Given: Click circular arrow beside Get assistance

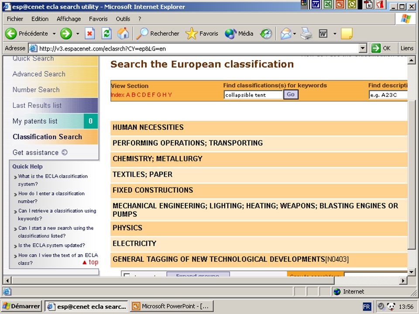Looking at the screenshot, I should click(65, 152).
